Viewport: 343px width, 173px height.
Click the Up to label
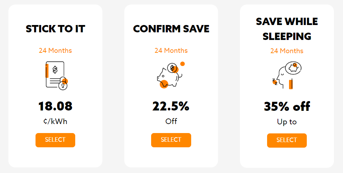point(287,122)
